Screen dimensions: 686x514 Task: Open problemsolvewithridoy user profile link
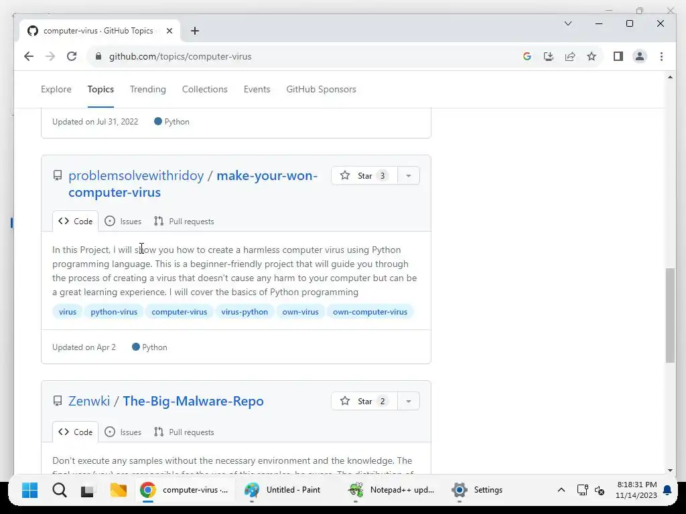point(136,175)
